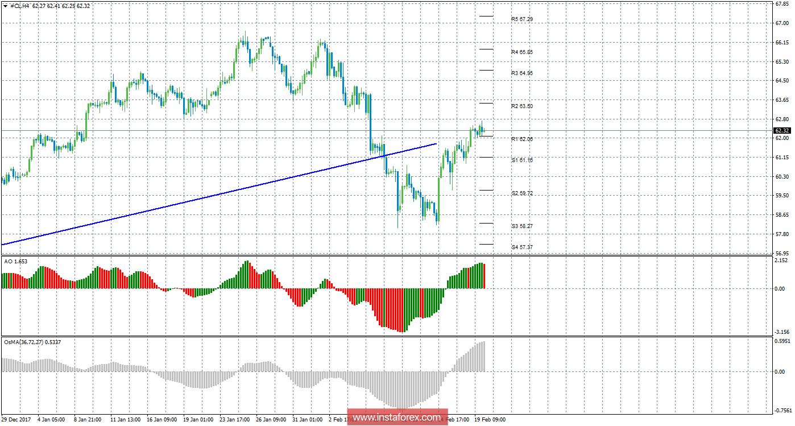Click the 11 Jan 13:00 time label
The height and width of the screenshot is (426, 795).
tap(126, 420)
